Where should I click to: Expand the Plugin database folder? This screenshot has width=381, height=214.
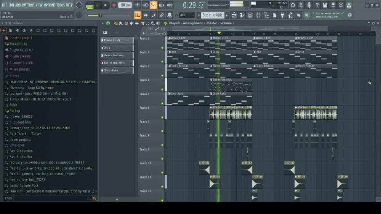click(x=21, y=50)
